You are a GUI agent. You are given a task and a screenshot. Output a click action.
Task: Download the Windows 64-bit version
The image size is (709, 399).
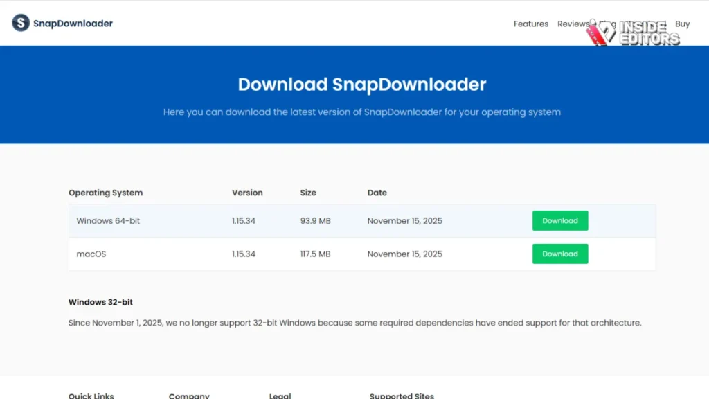[559, 221]
